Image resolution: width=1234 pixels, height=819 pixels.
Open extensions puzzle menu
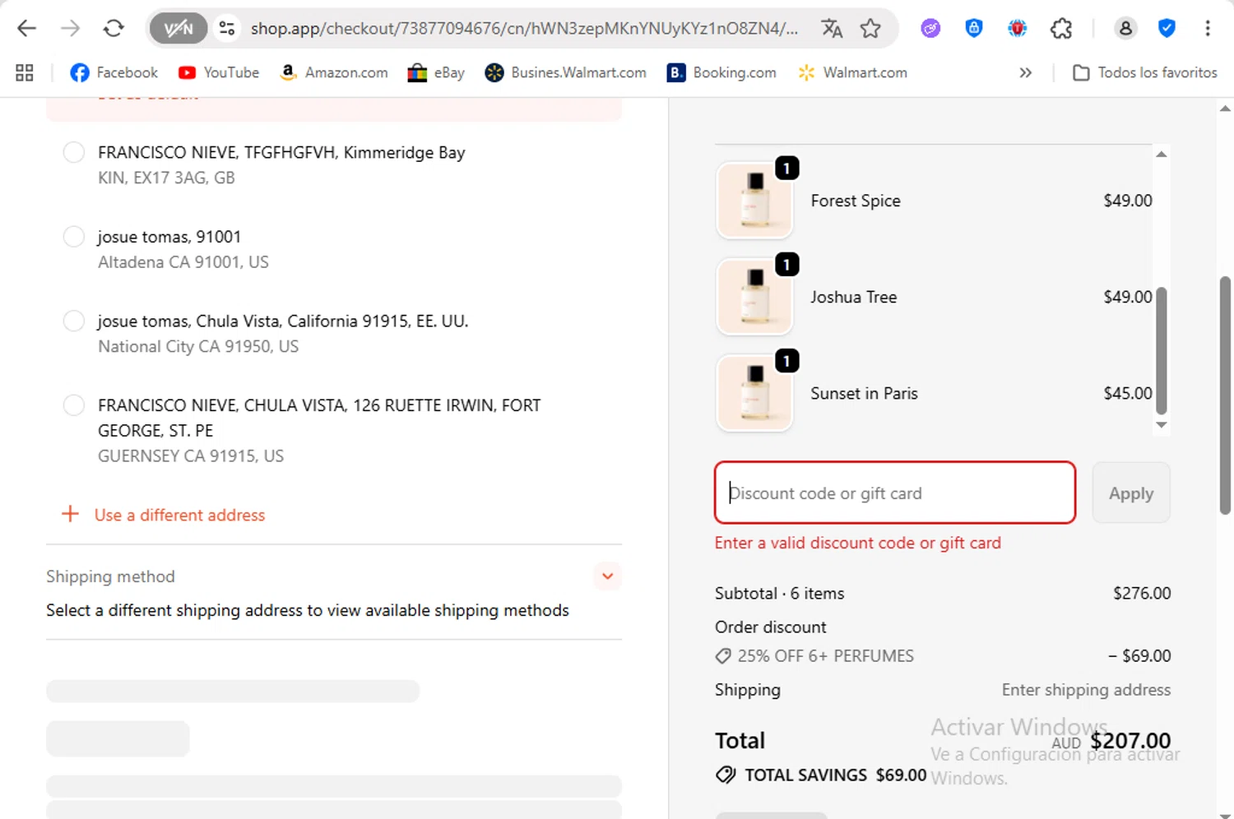pos(1061,29)
